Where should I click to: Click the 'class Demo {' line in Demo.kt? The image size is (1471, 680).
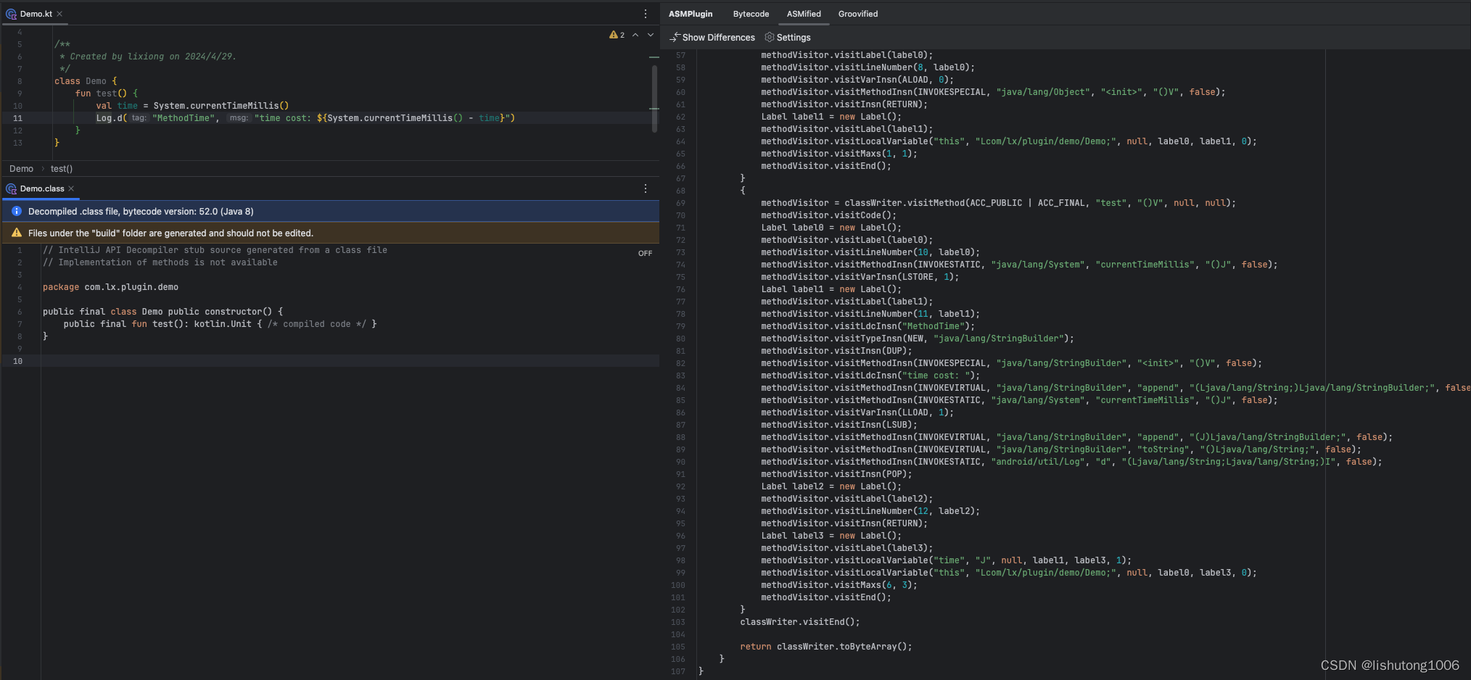(86, 81)
